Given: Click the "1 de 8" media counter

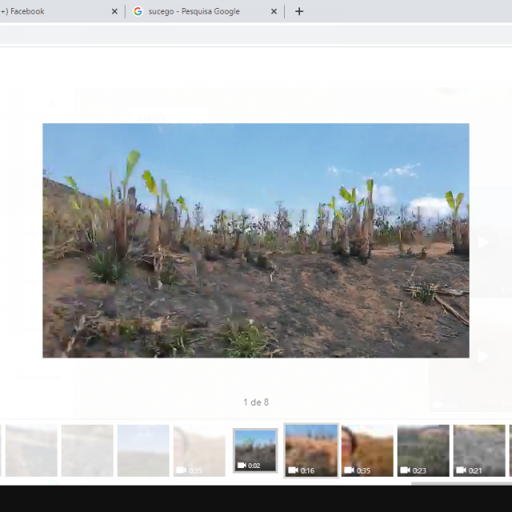Looking at the screenshot, I should click(255, 402).
